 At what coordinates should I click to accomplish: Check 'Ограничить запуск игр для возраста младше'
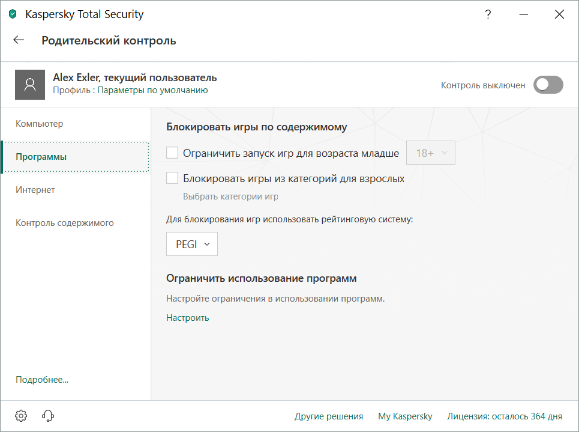point(172,153)
